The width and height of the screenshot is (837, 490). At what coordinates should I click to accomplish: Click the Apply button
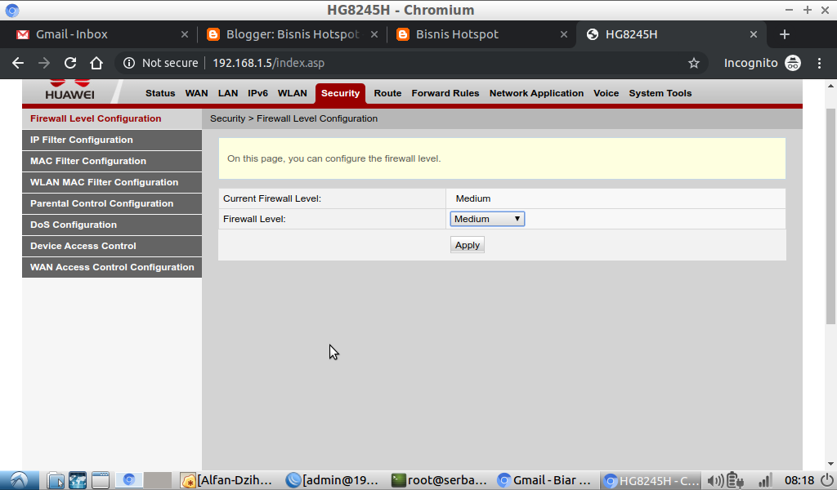[467, 244]
